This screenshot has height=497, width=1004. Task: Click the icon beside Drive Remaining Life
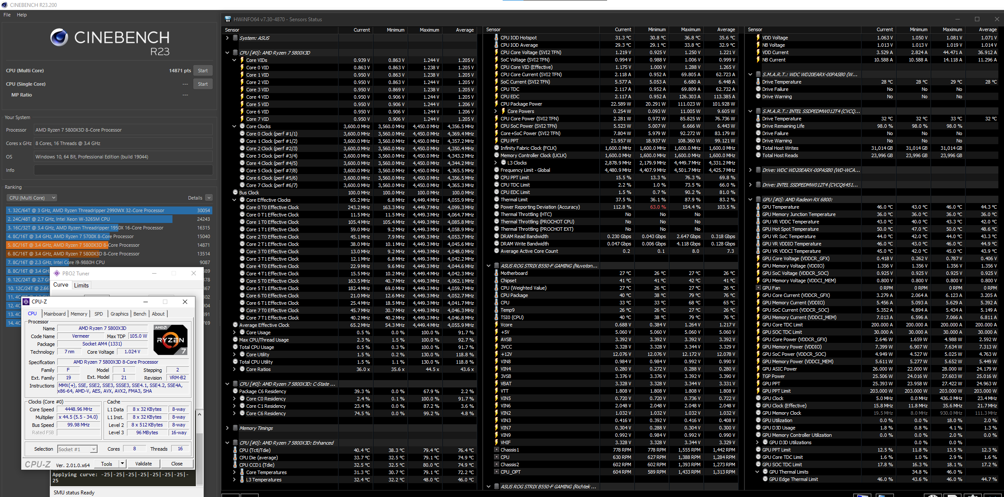pos(758,126)
